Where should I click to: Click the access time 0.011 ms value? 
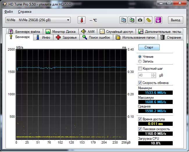click(x=155, y=124)
